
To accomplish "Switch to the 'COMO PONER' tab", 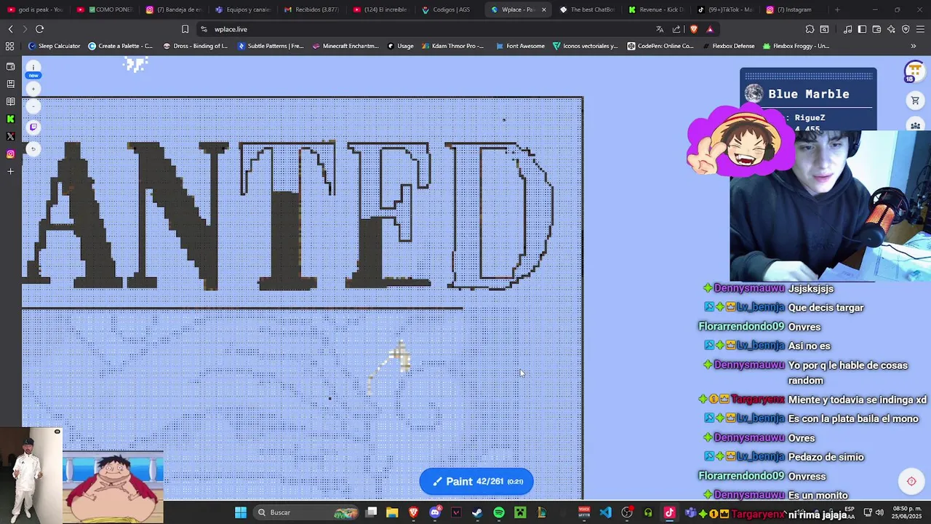I will 103,9.
